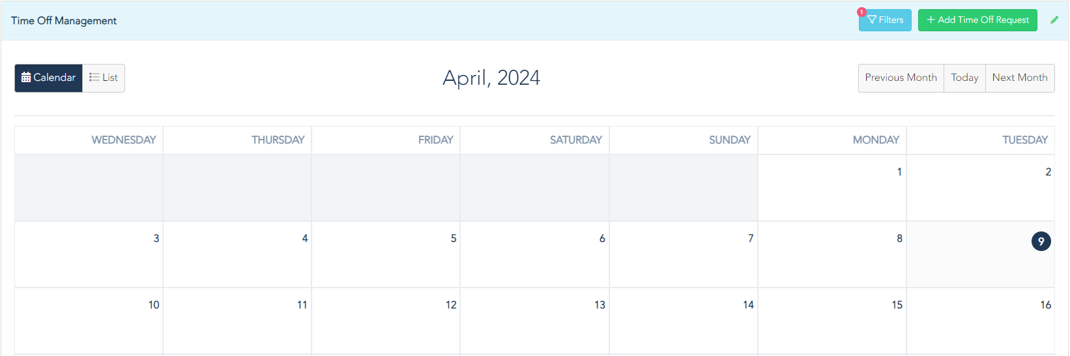Click the WEDNESDAY column header

124,140
